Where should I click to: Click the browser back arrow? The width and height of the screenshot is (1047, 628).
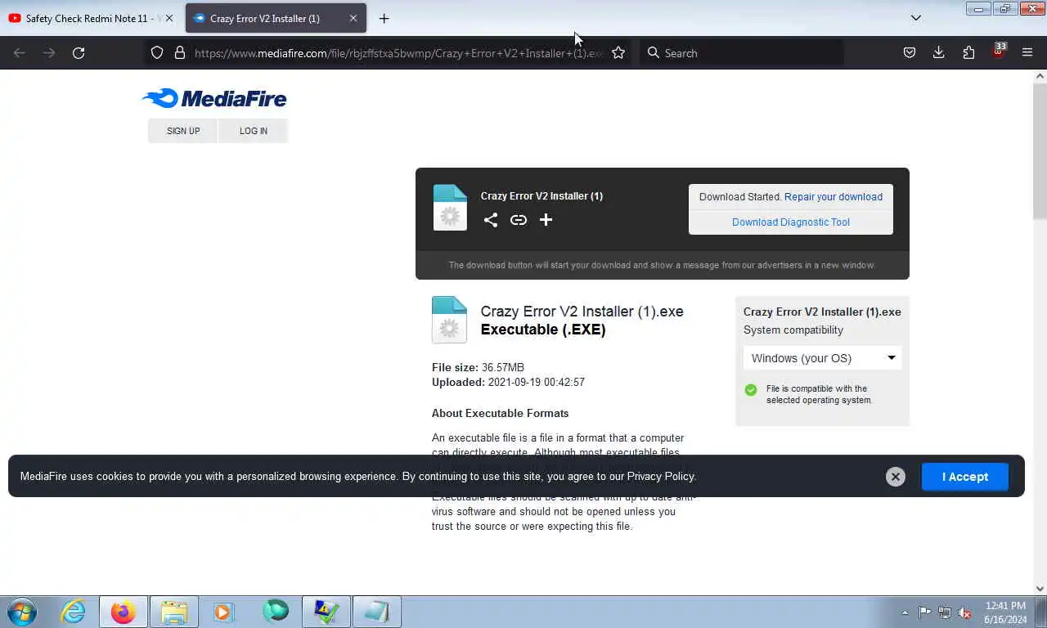tap(20, 53)
